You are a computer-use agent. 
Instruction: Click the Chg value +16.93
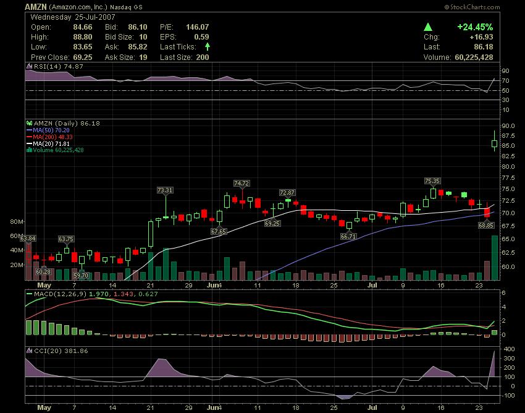click(482, 37)
